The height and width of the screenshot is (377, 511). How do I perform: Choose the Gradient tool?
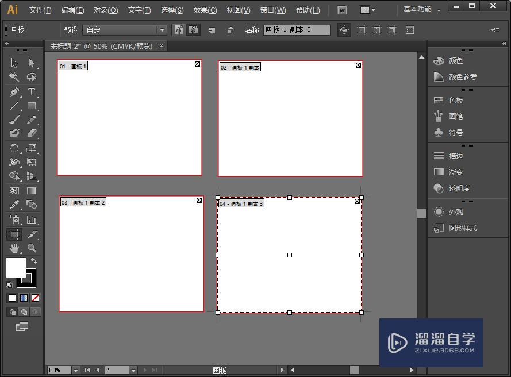(32, 191)
